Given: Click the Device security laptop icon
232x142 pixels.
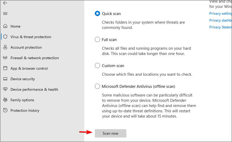Looking at the screenshot, I should pos(5,79).
